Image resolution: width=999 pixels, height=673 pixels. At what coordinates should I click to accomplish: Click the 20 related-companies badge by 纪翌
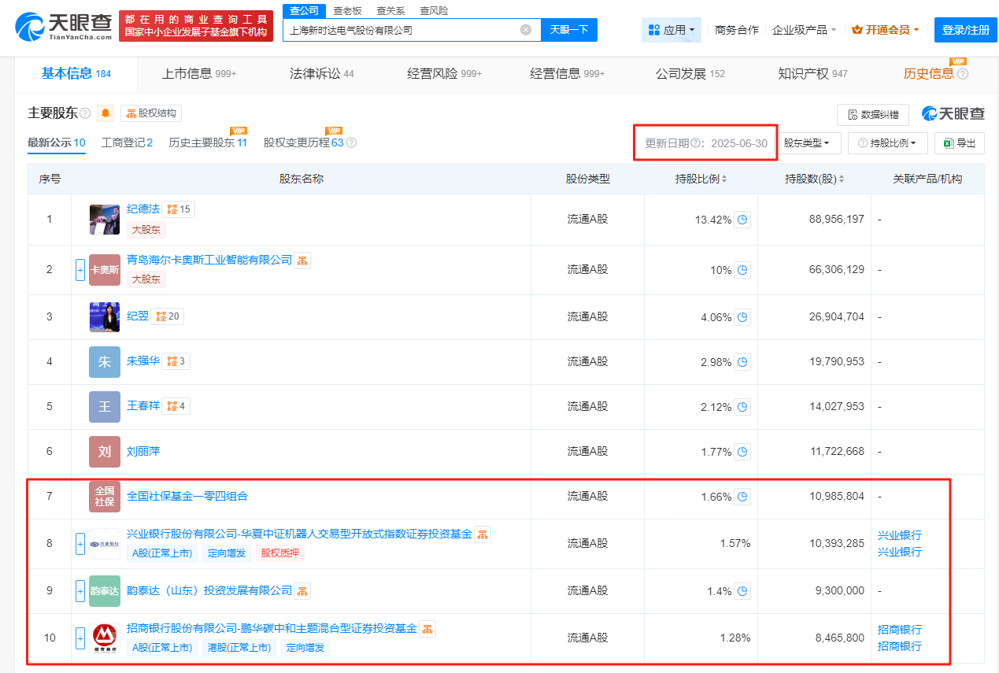pos(168,316)
